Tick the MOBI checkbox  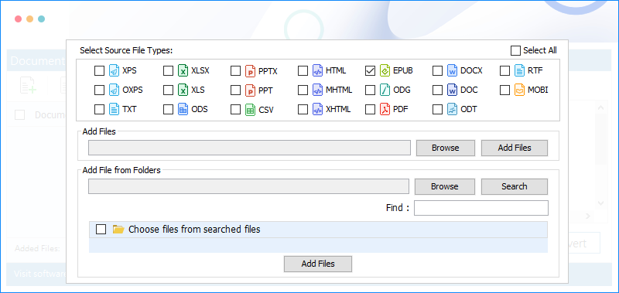pos(505,90)
